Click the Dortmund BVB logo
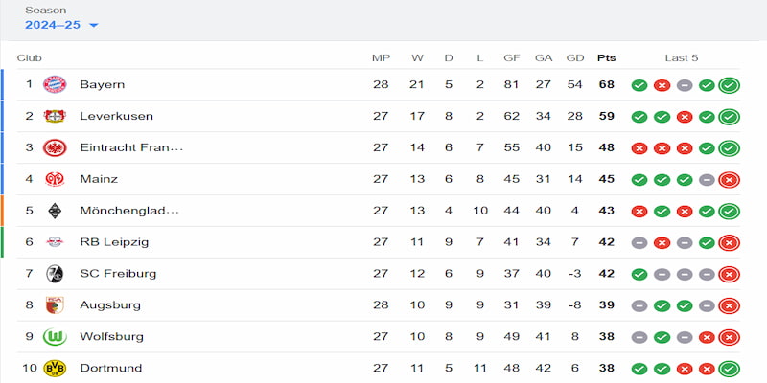Image resolution: width=767 pixels, height=383 pixels. pyautogui.click(x=55, y=368)
